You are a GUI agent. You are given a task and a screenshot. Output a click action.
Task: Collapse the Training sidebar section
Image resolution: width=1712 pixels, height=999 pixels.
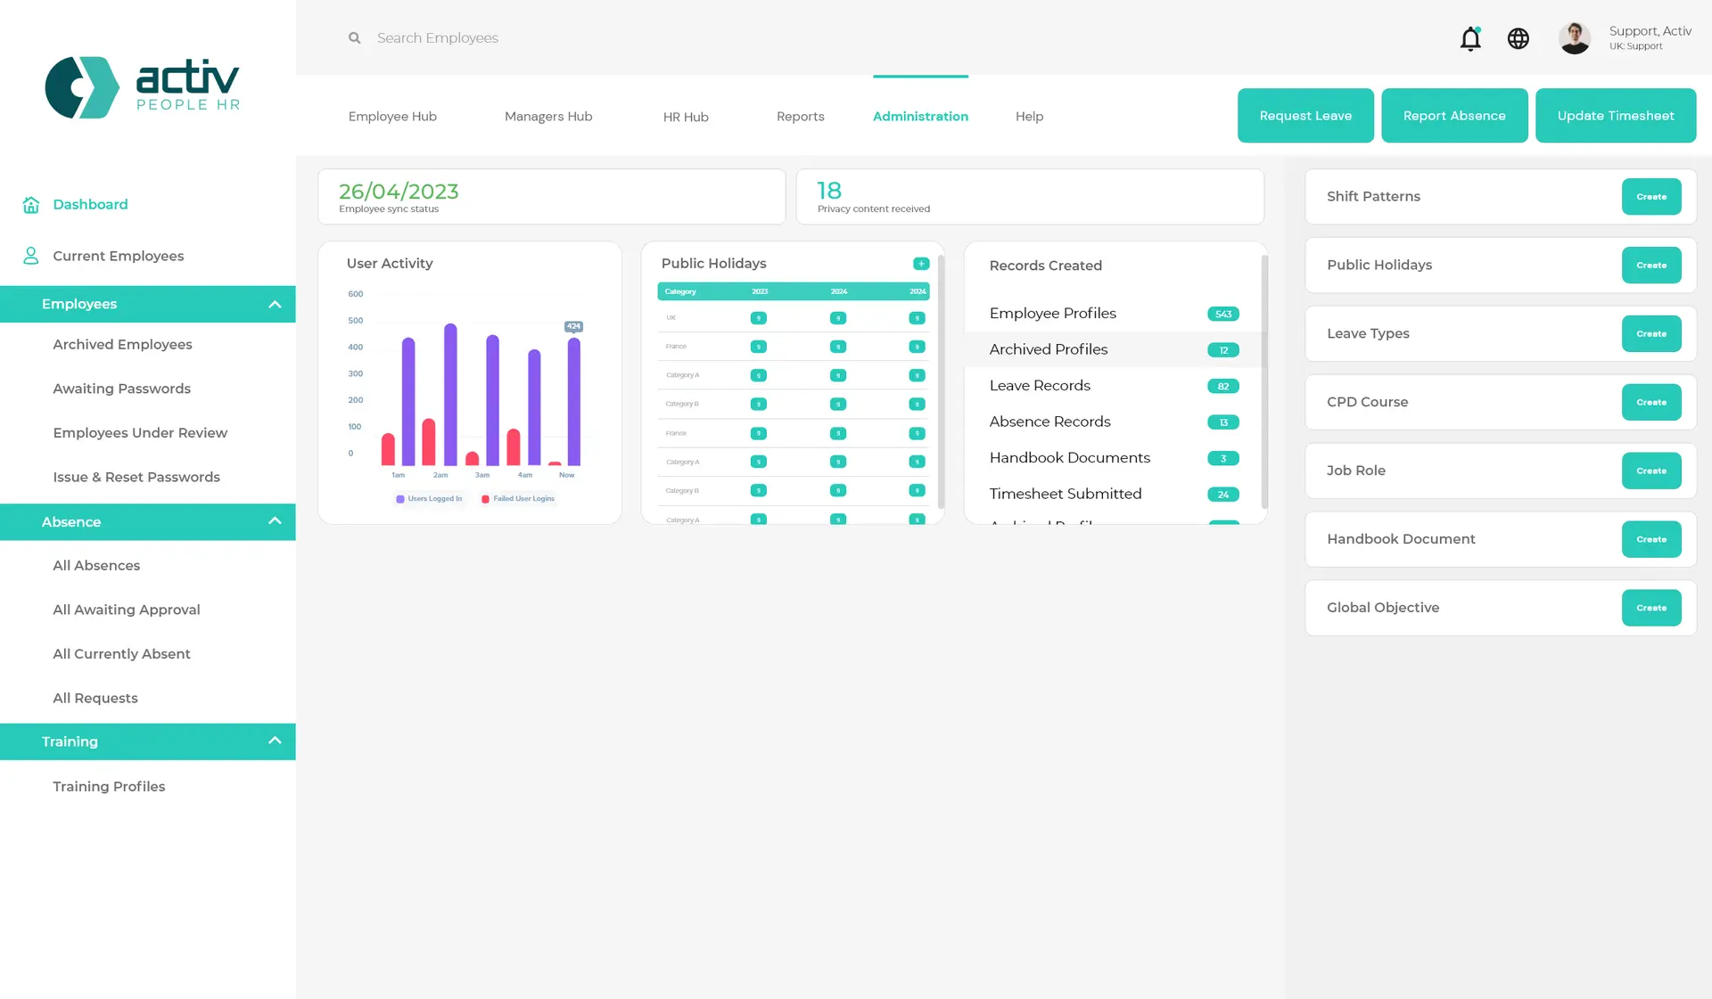click(x=275, y=741)
